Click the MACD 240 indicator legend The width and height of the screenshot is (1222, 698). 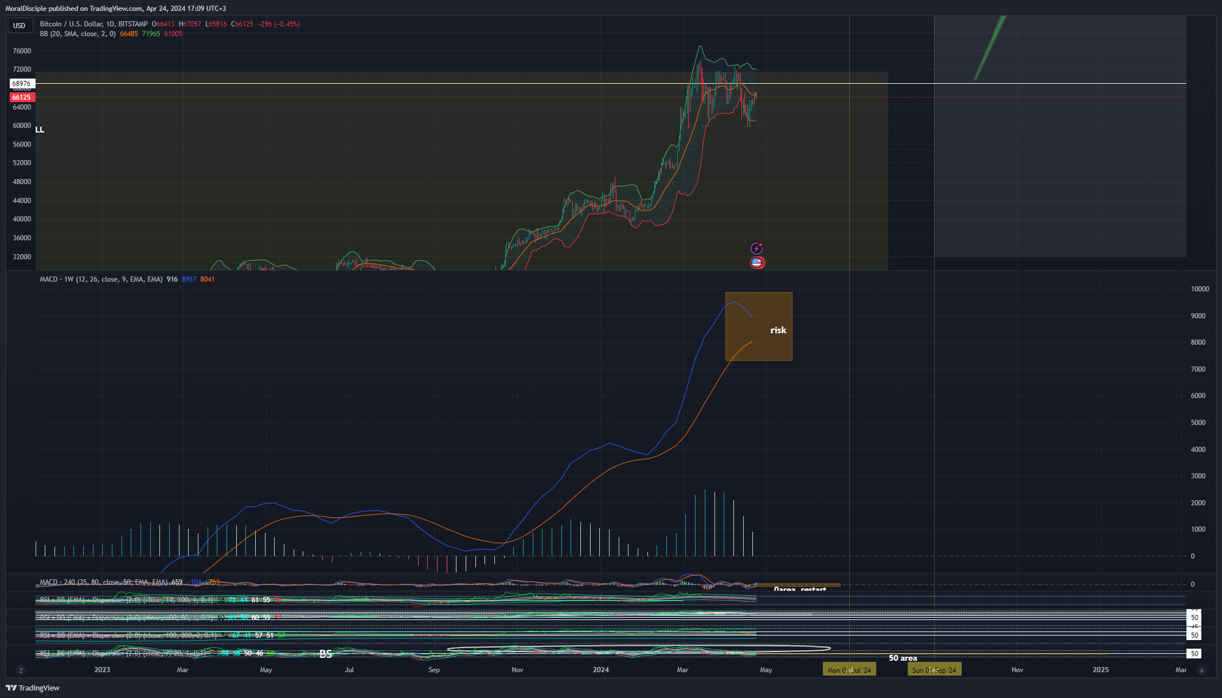103,582
